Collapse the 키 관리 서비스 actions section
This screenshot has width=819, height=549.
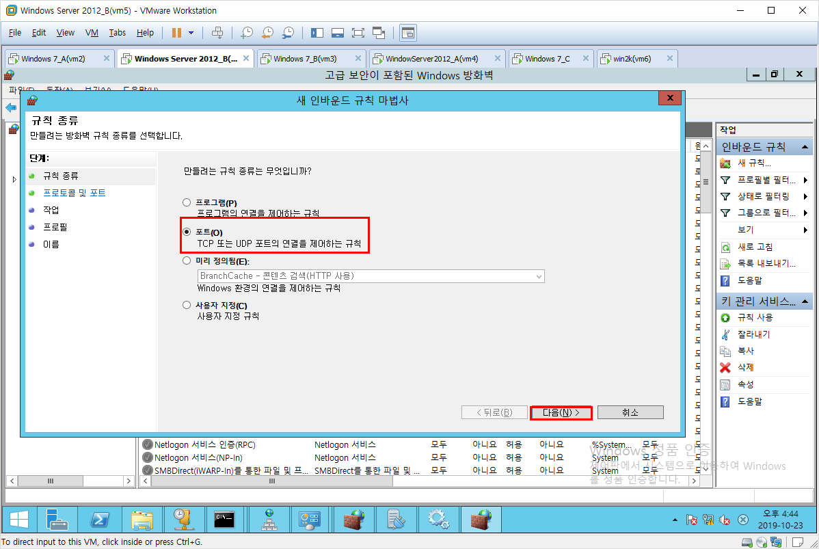coord(805,302)
